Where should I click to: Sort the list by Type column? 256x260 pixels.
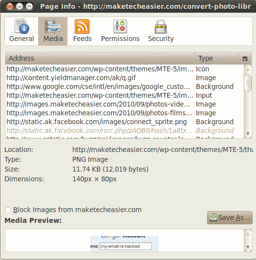click(x=216, y=58)
